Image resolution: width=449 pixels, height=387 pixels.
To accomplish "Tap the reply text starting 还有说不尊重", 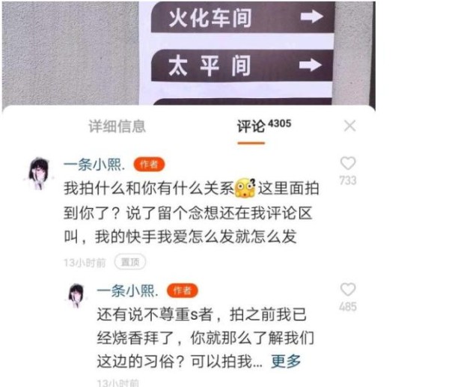I will pyautogui.click(x=206, y=338).
